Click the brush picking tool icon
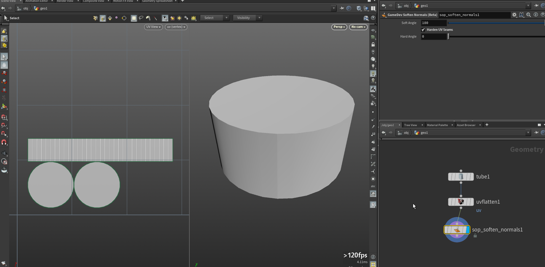545x267 pixels. [148, 18]
